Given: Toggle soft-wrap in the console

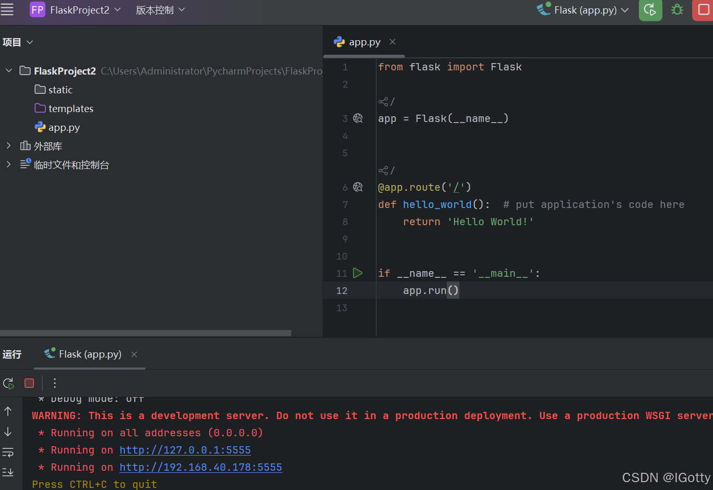Looking at the screenshot, I should click(x=8, y=452).
